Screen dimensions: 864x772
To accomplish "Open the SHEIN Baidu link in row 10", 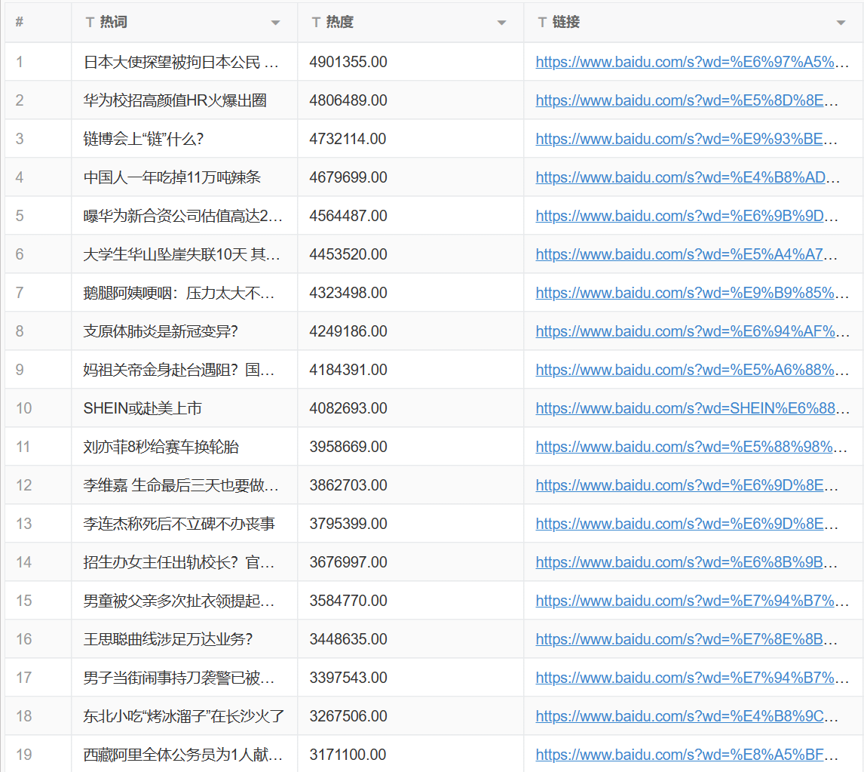I will pos(686,408).
